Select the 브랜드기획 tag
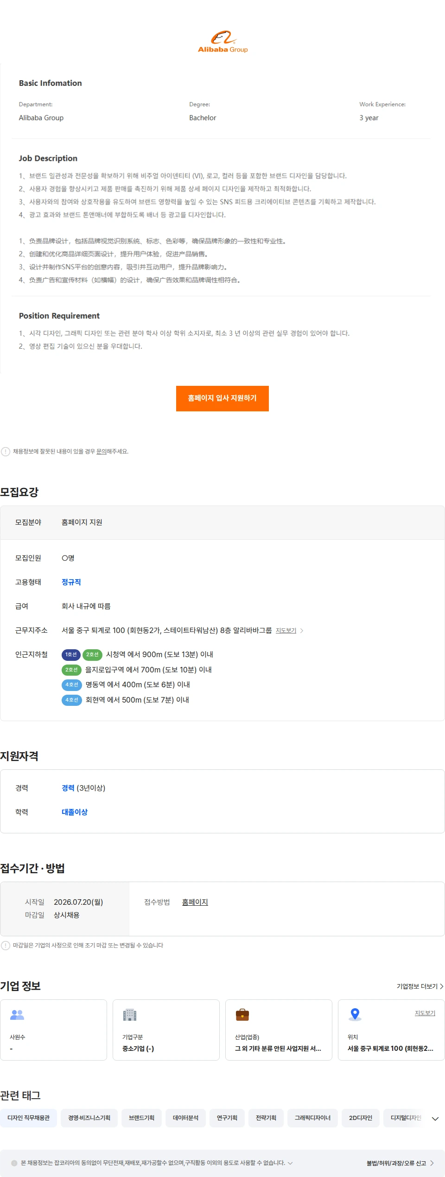The width and height of the screenshot is (445, 1177). pyautogui.click(x=142, y=1118)
